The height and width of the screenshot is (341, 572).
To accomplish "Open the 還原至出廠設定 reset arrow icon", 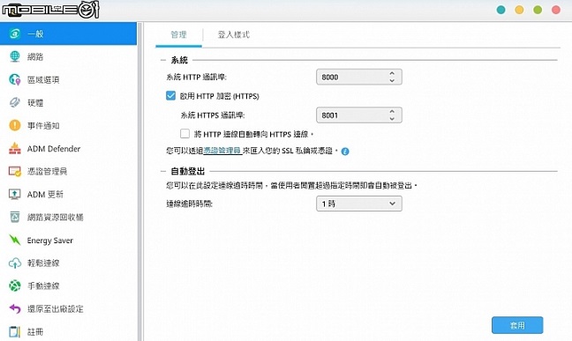I will tap(15, 309).
